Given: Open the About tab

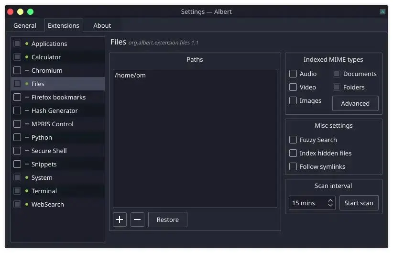Looking at the screenshot, I should (x=102, y=25).
